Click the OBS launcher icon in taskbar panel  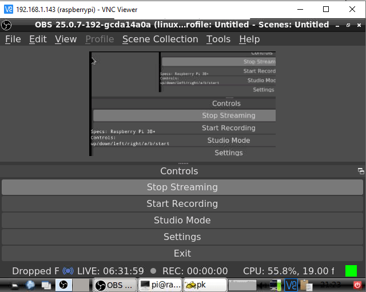(63, 285)
